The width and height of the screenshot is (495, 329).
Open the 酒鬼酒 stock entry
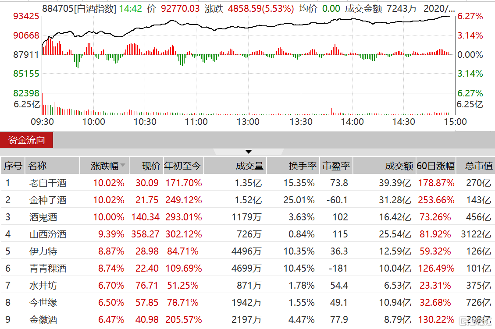[x=43, y=217]
